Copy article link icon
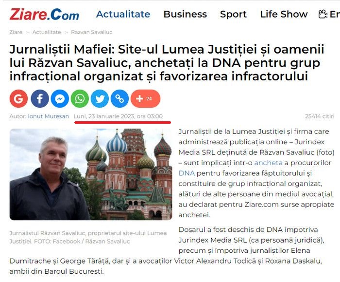 [x=119, y=98]
